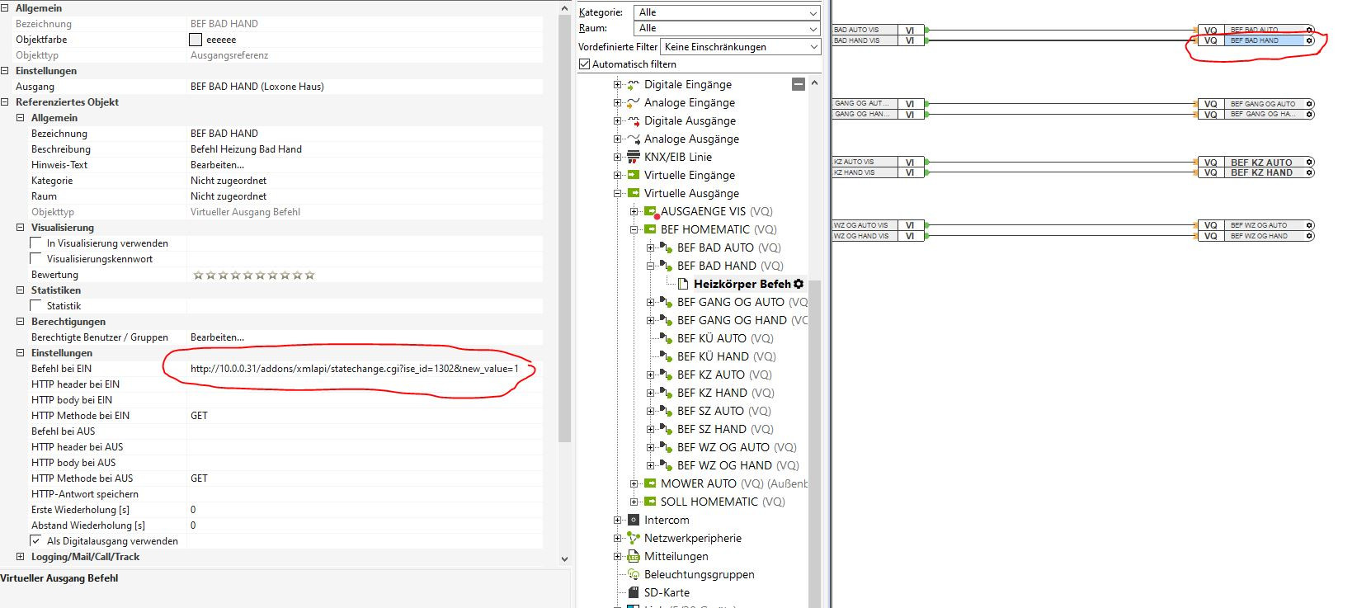Select the BEF KÜ HAND tree item
1357x608 pixels.
(x=713, y=356)
